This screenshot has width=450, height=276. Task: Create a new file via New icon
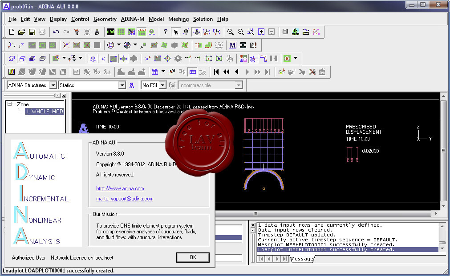(x=12, y=32)
